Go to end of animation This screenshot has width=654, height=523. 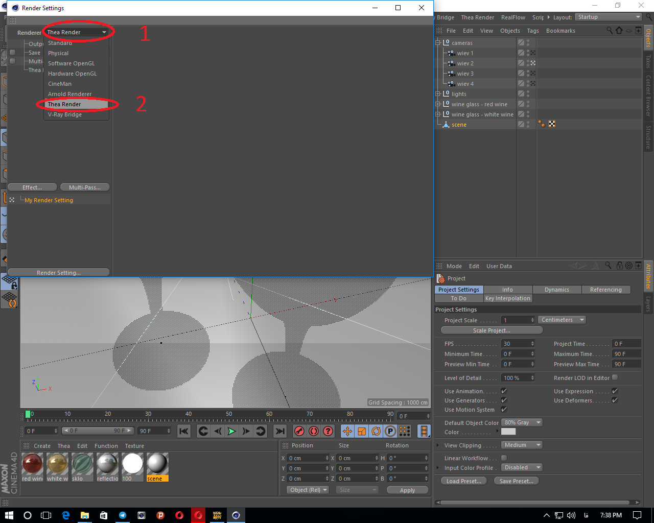coord(279,431)
